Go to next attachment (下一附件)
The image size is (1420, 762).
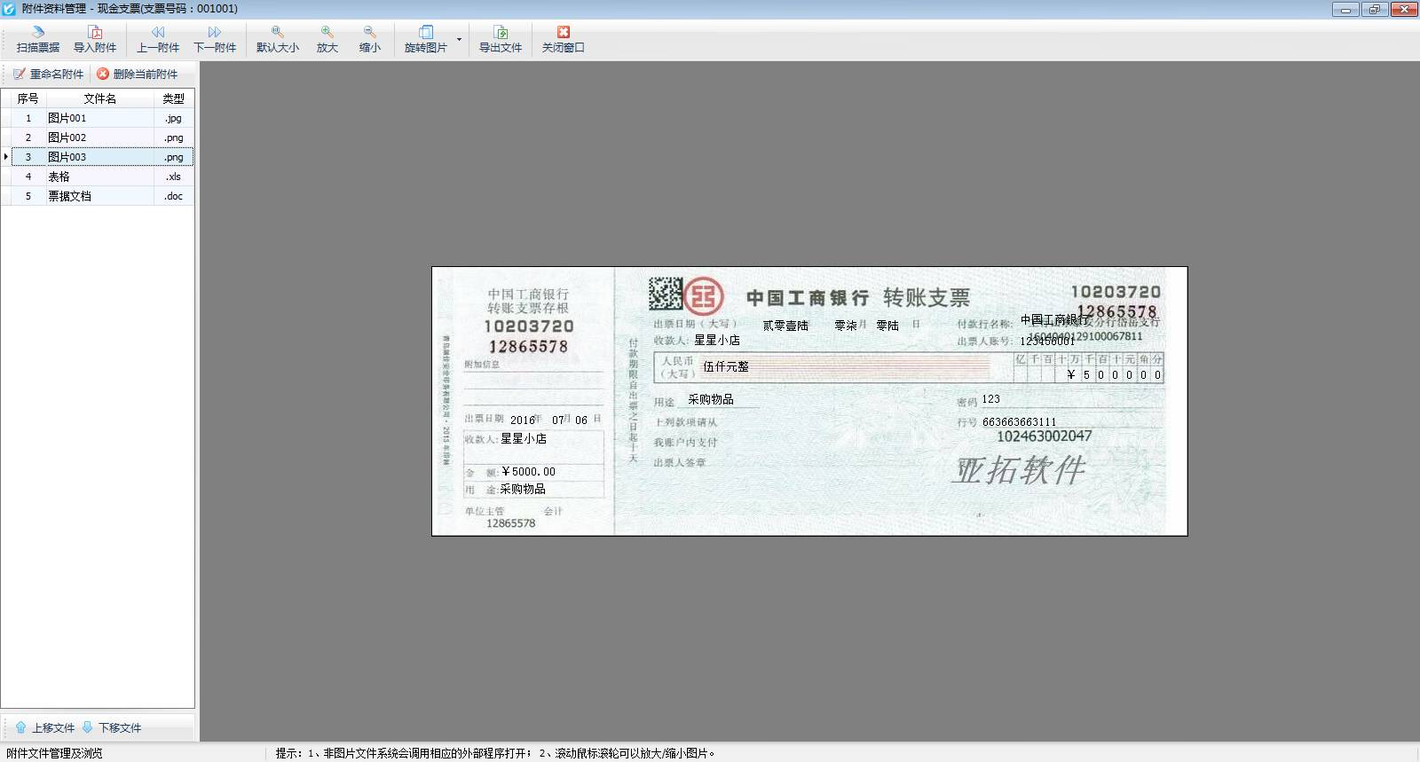tap(215, 39)
